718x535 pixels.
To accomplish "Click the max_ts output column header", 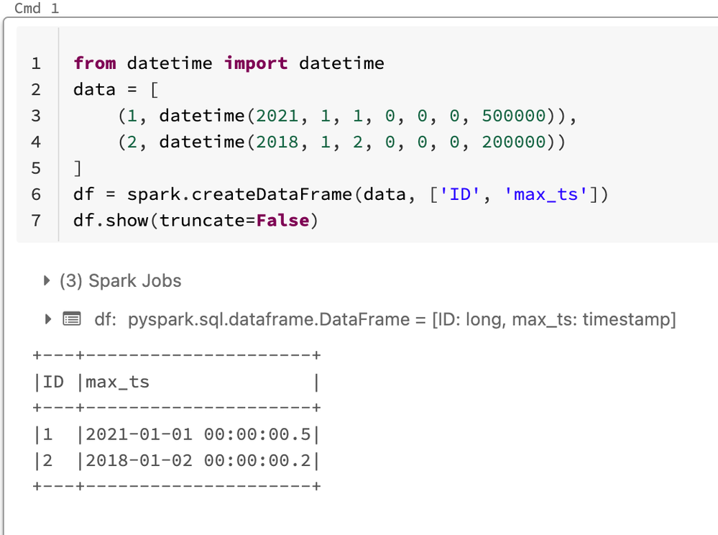I will 117,382.
